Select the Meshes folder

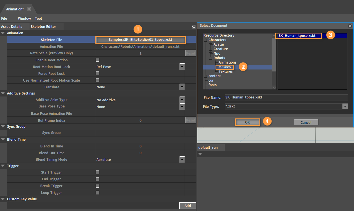point(225,67)
